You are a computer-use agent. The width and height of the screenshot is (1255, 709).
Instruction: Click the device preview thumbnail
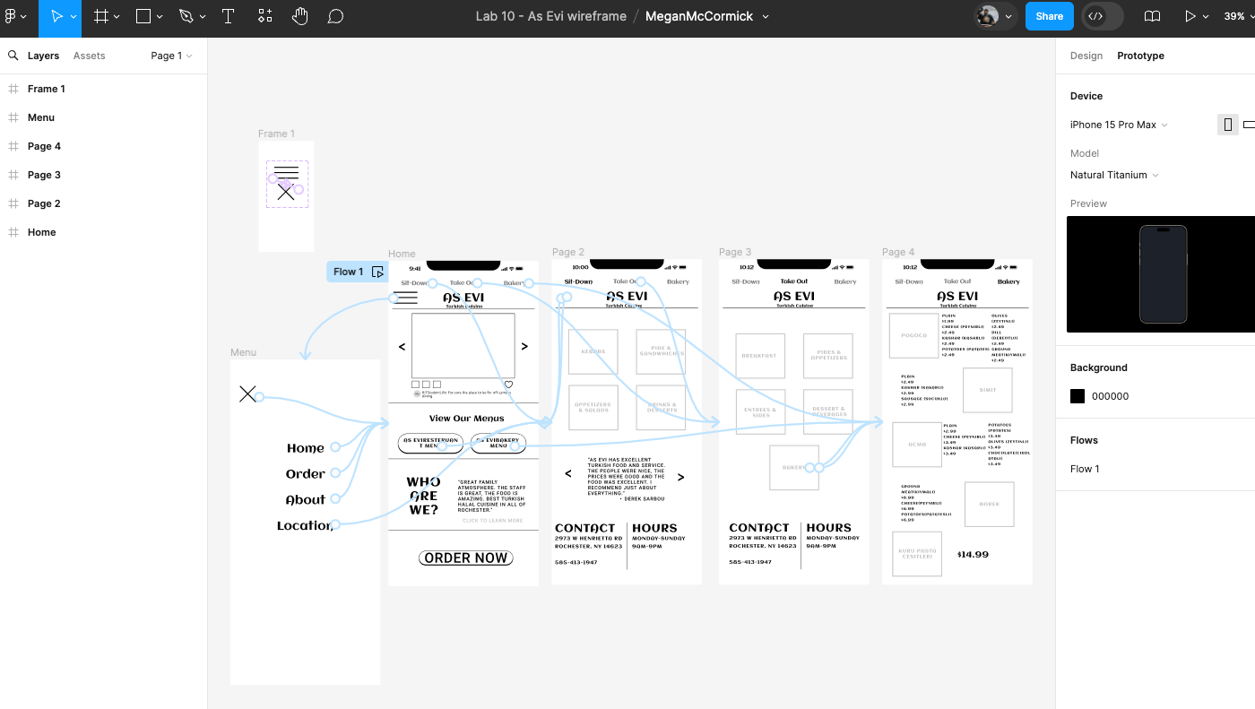coord(1163,274)
